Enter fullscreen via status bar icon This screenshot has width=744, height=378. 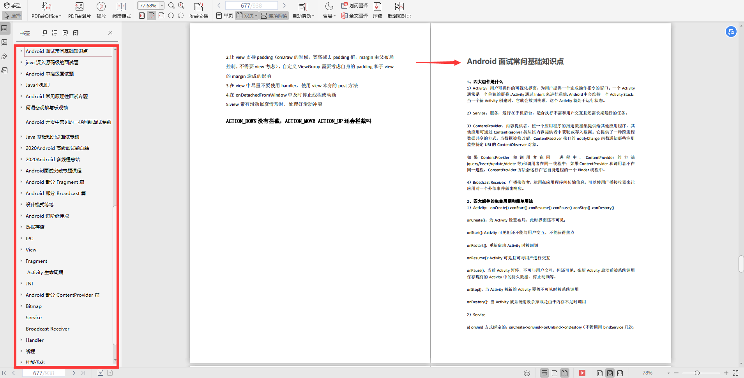(735, 373)
